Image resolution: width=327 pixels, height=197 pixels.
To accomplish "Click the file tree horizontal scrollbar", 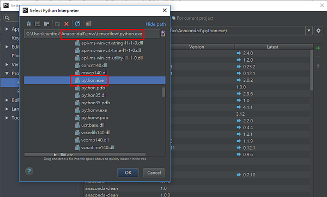I will coord(85,154).
